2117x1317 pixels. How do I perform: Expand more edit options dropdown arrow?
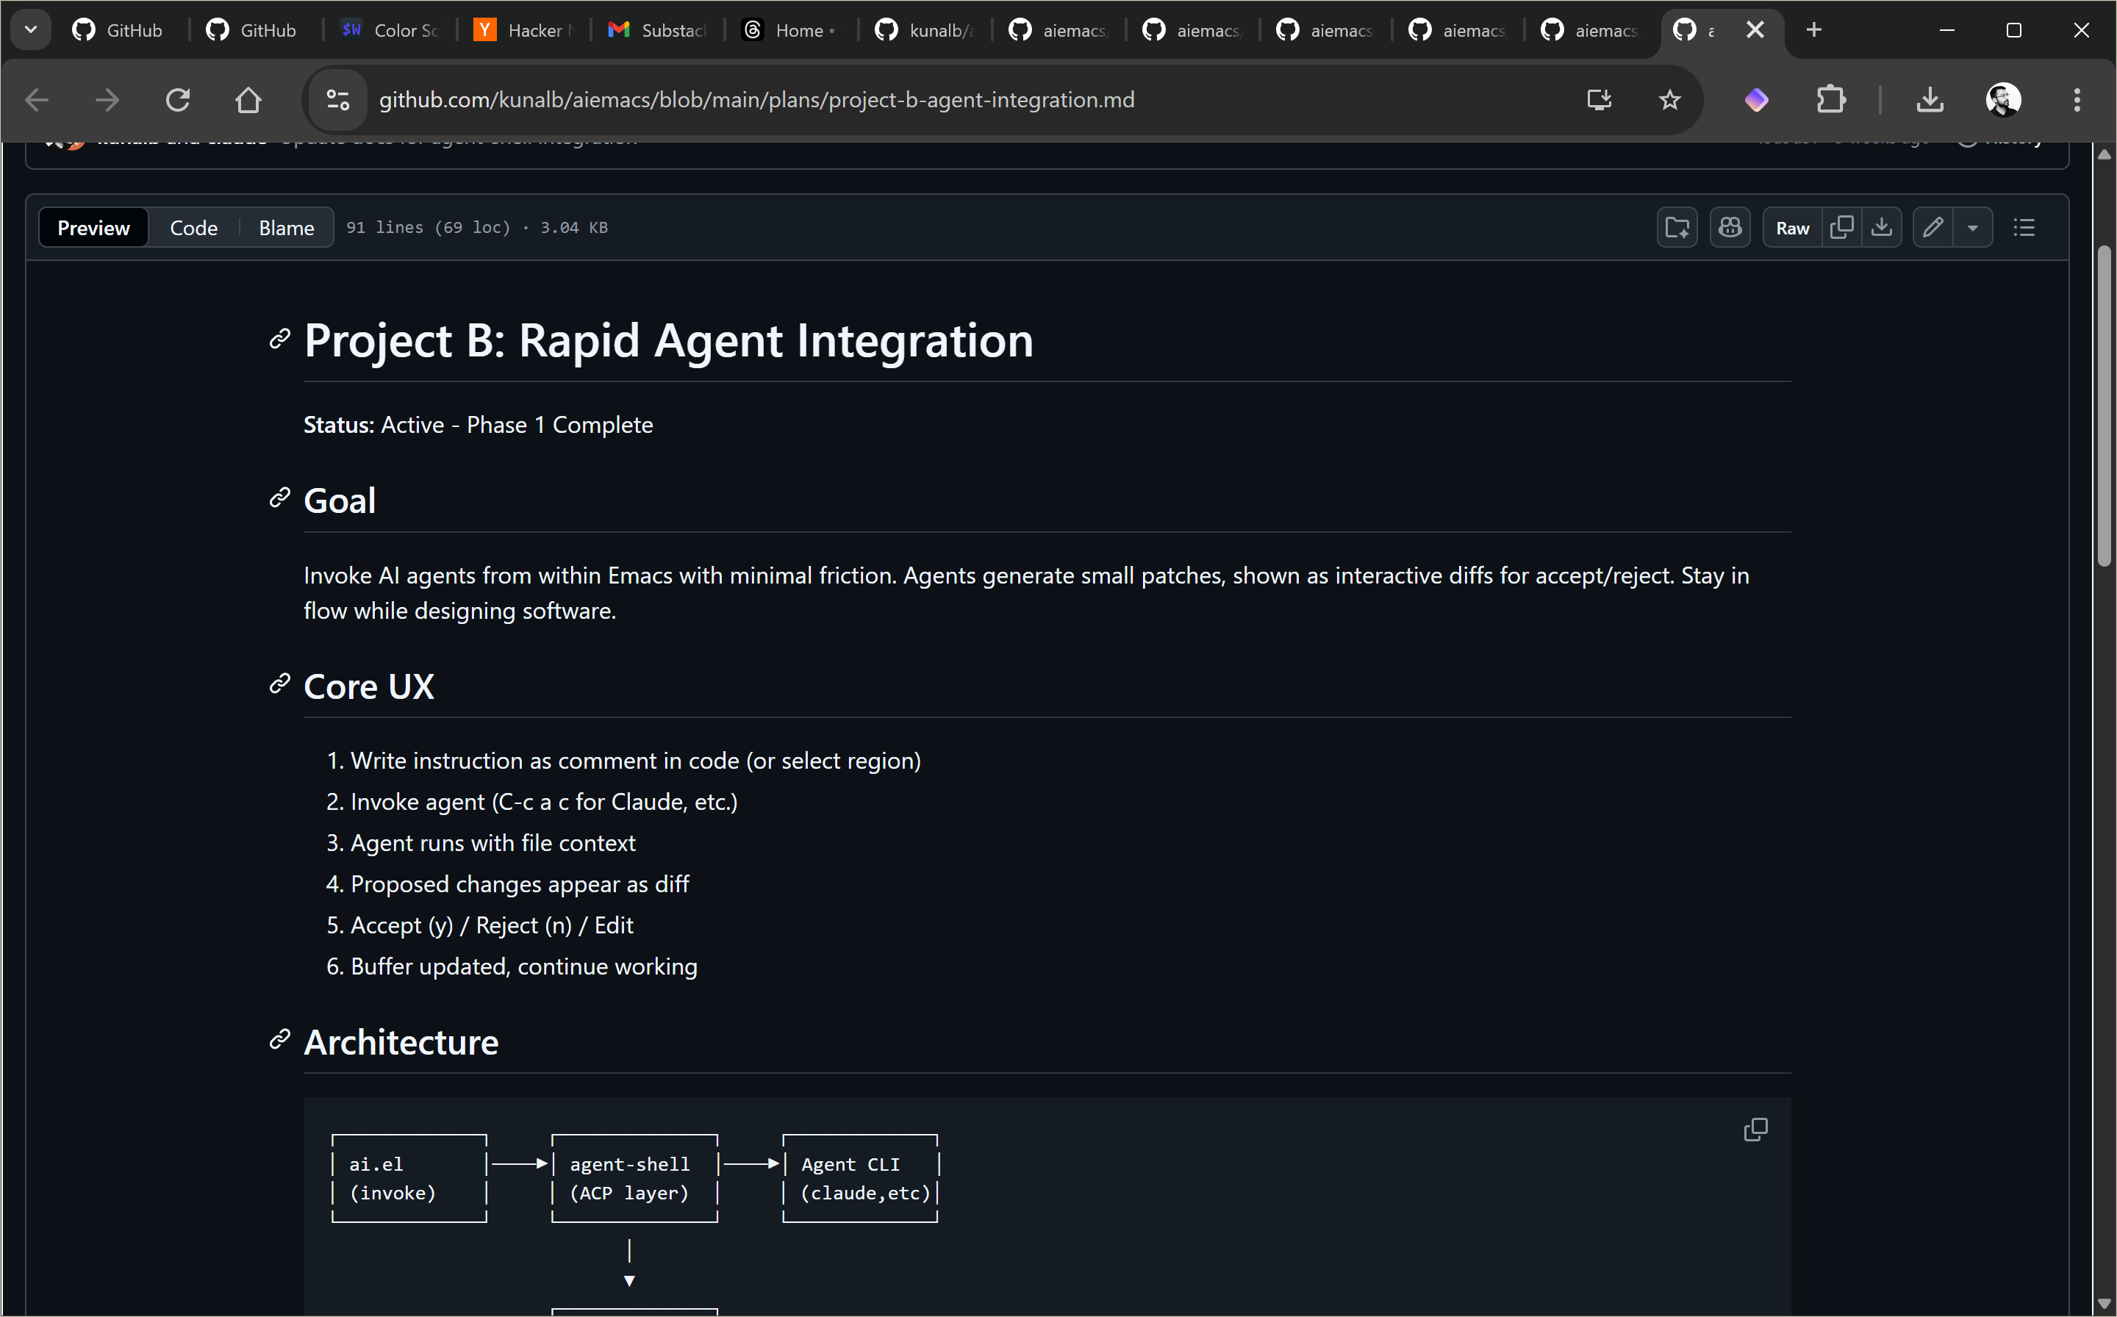coord(1972,229)
